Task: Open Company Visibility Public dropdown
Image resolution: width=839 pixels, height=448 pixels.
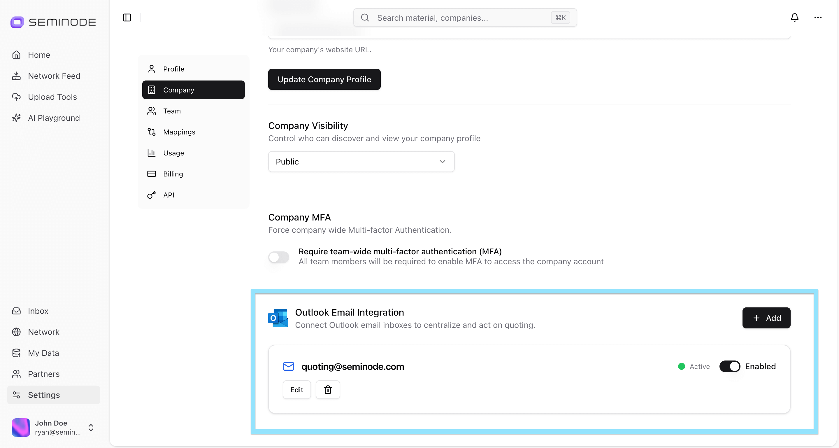Action: [x=361, y=162]
